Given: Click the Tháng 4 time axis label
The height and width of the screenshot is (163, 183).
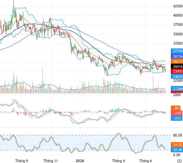Looking at the screenshot, I should (119, 161).
